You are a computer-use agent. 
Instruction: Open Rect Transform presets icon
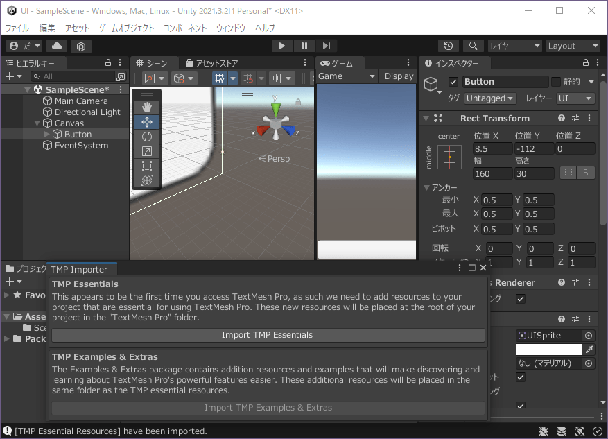coord(575,118)
